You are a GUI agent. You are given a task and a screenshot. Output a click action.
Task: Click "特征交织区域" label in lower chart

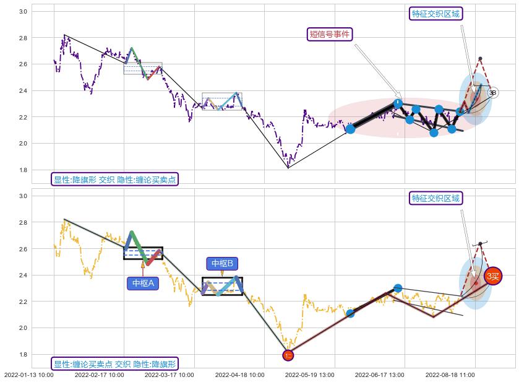pyautogui.click(x=435, y=198)
